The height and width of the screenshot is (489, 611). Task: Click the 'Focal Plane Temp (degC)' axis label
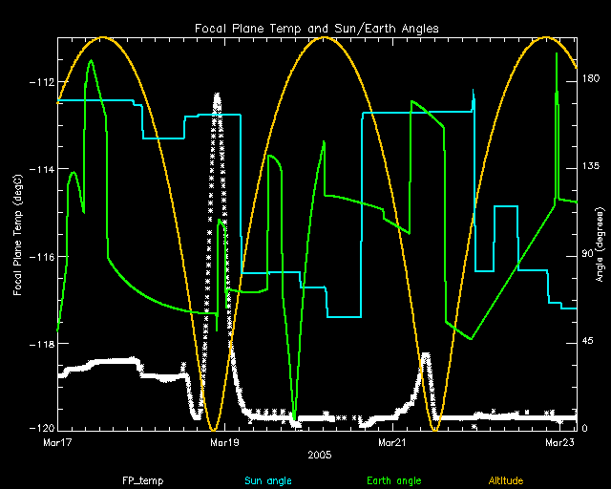click(x=19, y=234)
